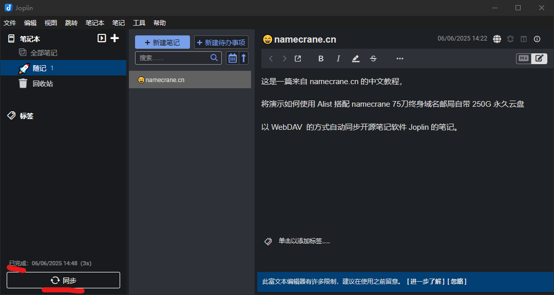This screenshot has height=295, width=554.
Task: Toggle editor layout columns icon
Action: pyautogui.click(x=524, y=39)
